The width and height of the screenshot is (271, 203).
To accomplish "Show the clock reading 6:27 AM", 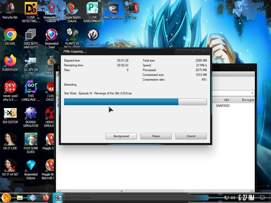I will point(246,198).
